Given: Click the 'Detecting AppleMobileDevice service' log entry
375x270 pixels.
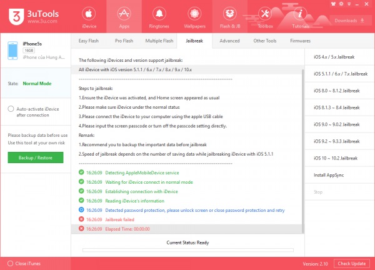Looking at the screenshot, I should tap(142, 172).
